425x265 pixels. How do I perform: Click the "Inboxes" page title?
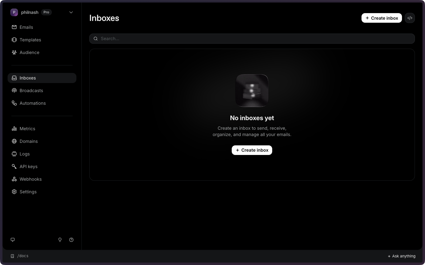pyautogui.click(x=104, y=18)
